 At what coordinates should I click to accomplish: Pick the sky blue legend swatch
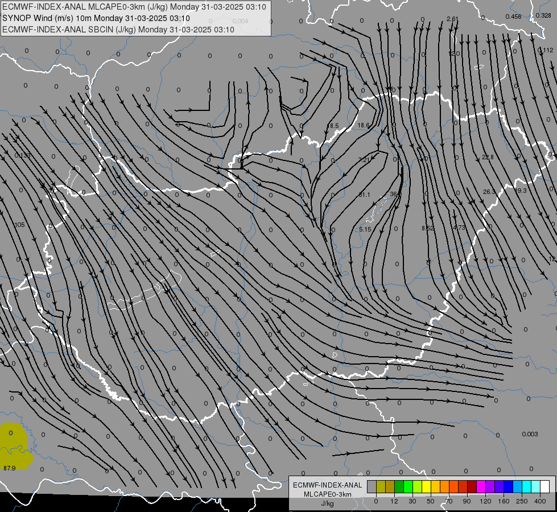(517, 486)
